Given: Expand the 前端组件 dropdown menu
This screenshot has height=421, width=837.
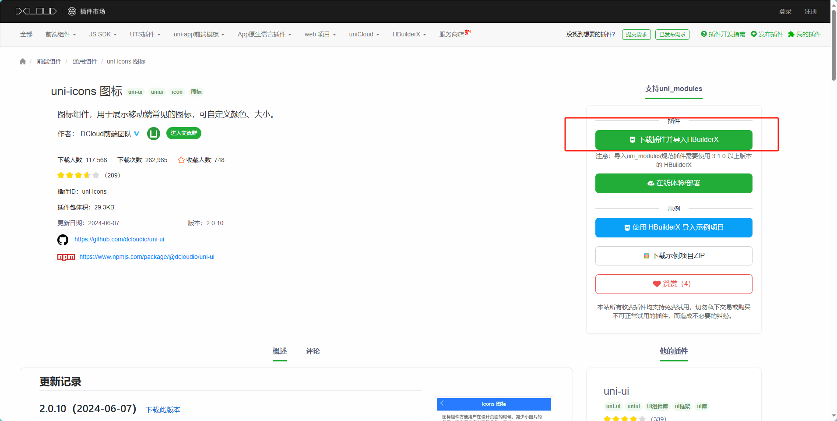Looking at the screenshot, I should [61, 34].
